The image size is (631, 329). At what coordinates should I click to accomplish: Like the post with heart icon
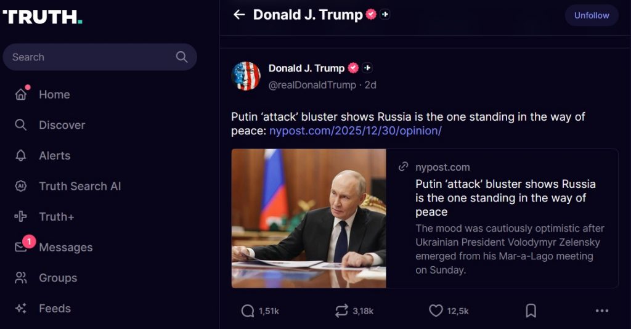coord(436,311)
